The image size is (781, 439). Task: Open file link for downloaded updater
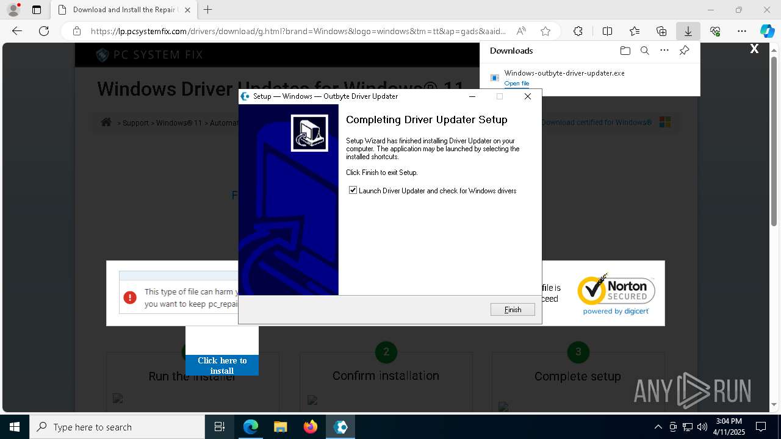517,84
